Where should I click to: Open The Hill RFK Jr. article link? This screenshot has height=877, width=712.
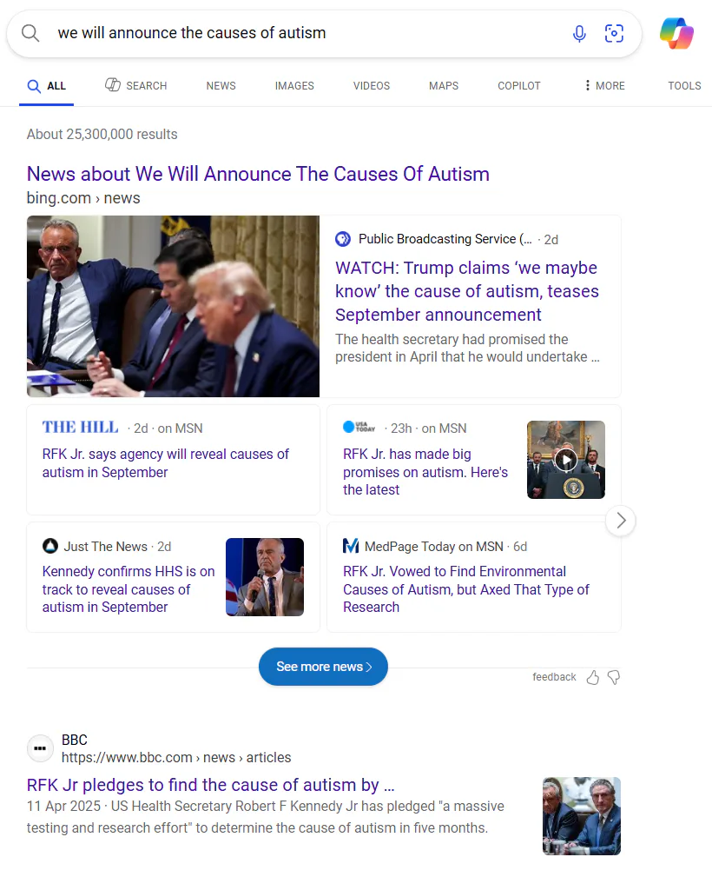tap(166, 463)
